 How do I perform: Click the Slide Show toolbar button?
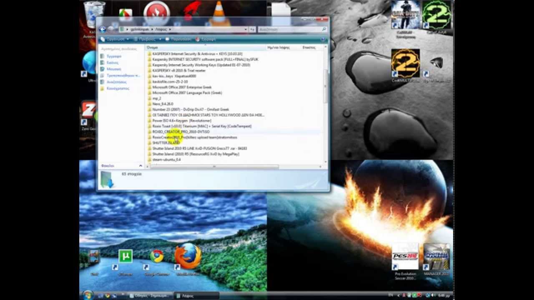tap(178, 39)
